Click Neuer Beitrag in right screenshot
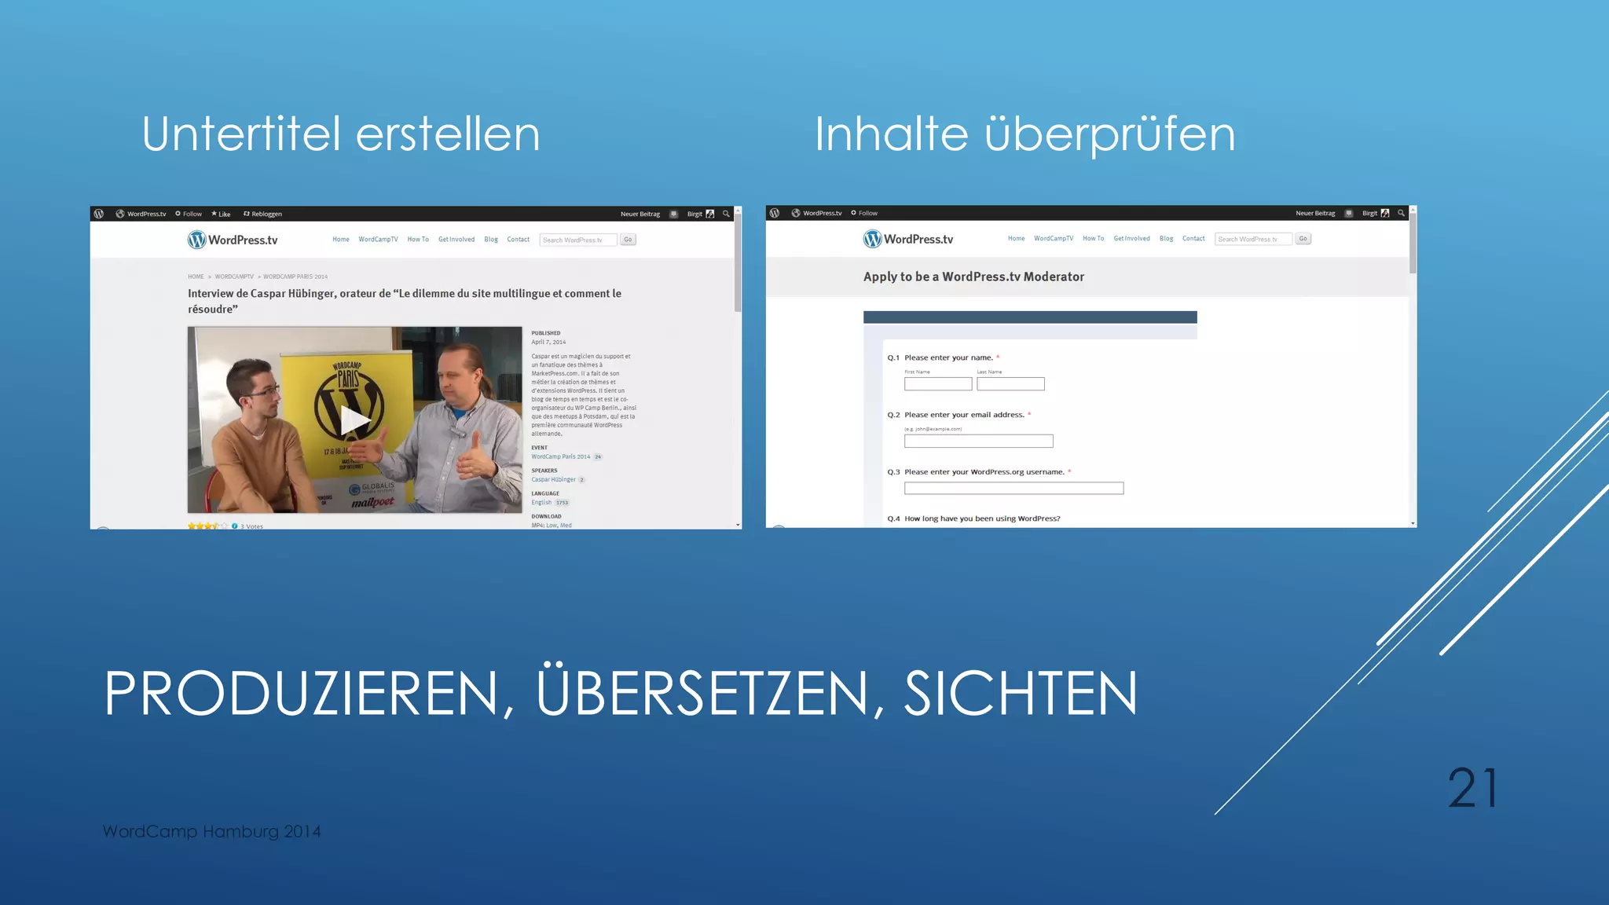This screenshot has width=1609, height=905. [1315, 213]
